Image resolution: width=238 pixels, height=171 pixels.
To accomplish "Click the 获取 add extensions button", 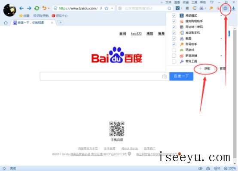I will (x=205, y=69).
